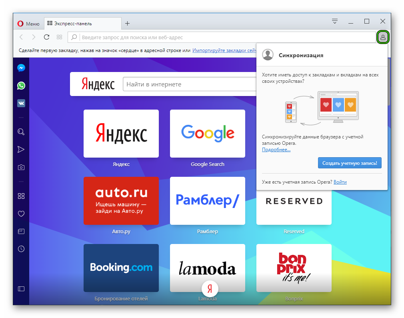Click the page vertical scrollbar
Viewport: 404px width, 318px height.
389,82
